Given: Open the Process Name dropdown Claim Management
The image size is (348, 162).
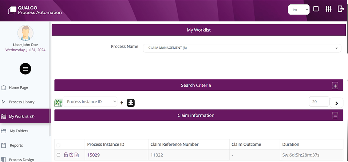Looking at the screenshot, I should click(x=242, y=48).
